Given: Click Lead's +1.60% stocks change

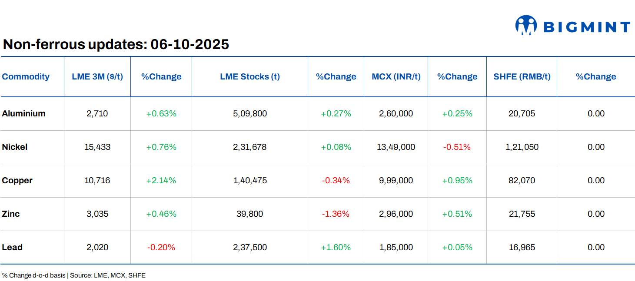Looking at the screenshot, I should pos(335,247).
